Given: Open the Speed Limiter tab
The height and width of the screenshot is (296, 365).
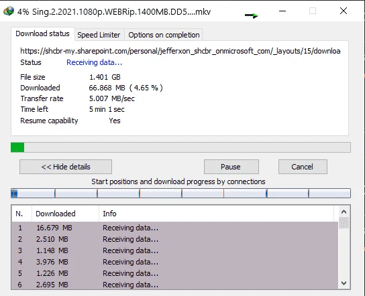Looking at the screenshot, I should tap(99, 35).
